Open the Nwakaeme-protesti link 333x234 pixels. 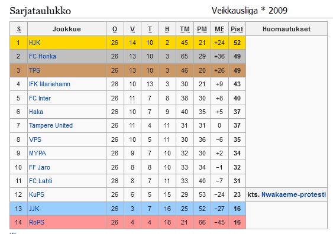[x=293, y=194]
